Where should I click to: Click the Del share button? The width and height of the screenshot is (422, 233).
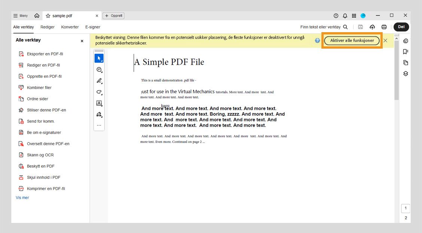(401, 27)
